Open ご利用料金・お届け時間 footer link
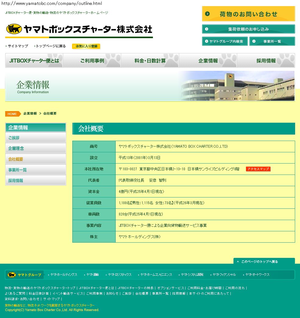This screenshot has height=318, width=300. coord(204,288)
